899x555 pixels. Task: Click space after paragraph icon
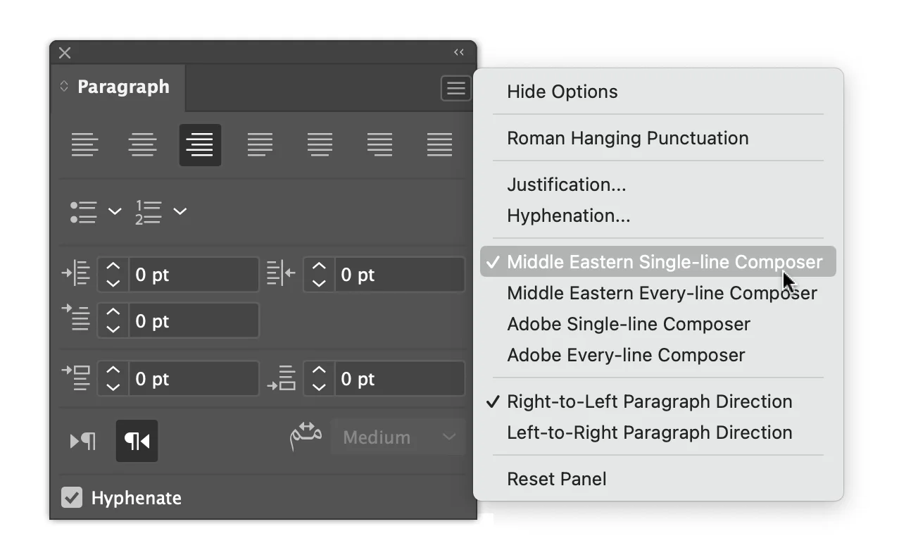(282, 378)
